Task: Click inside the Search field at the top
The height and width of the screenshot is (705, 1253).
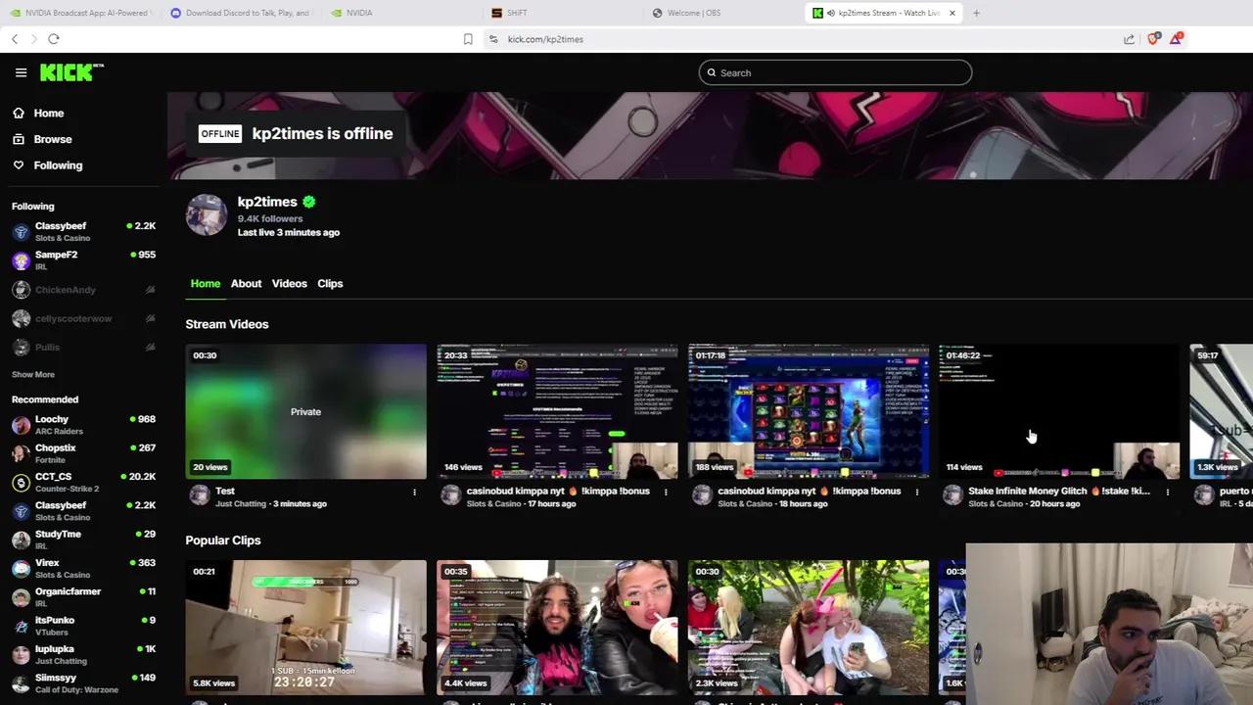Action: tap(834, 72)
